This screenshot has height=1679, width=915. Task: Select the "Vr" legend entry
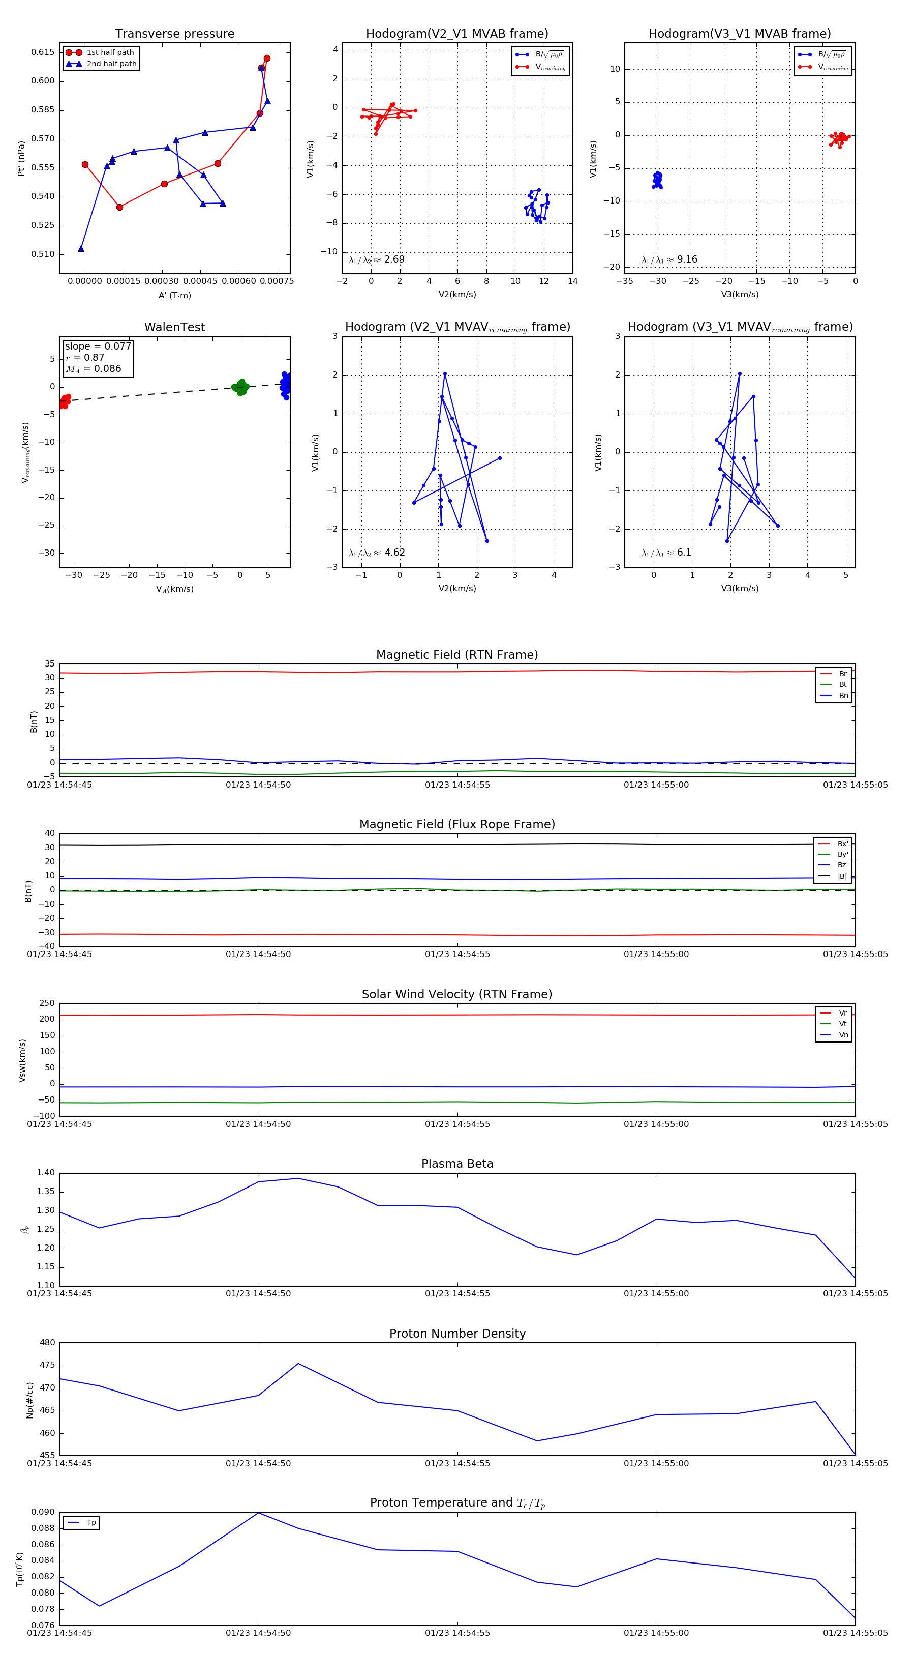pos(834,1013)
